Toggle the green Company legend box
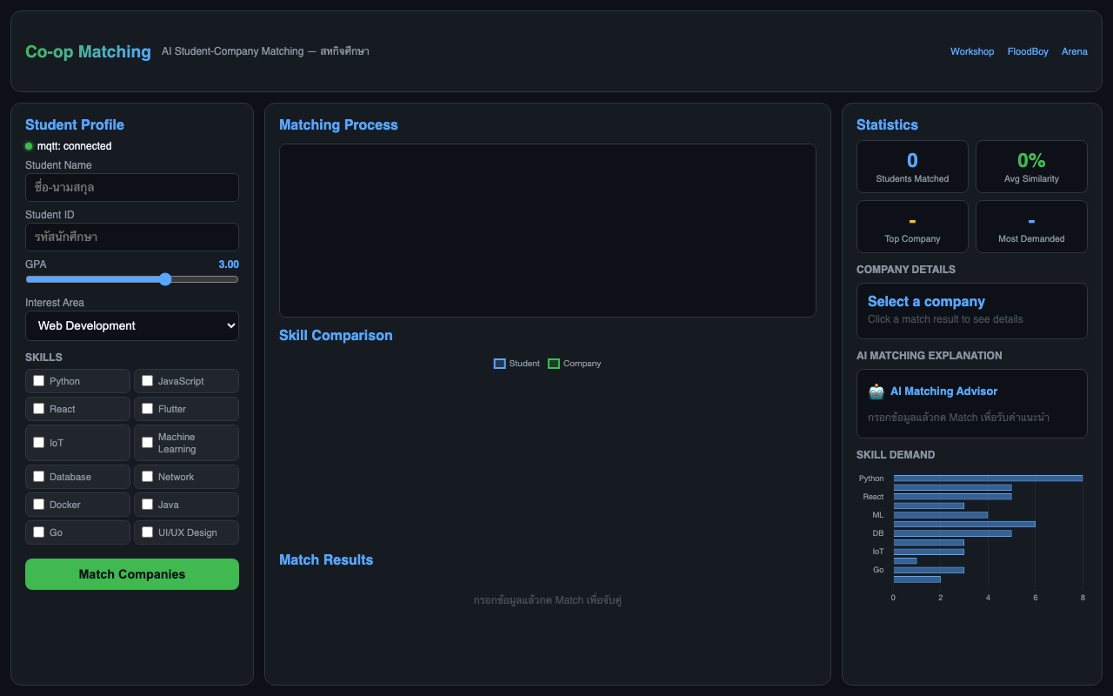The image size is (1113, 696). [x=554, y=364]
